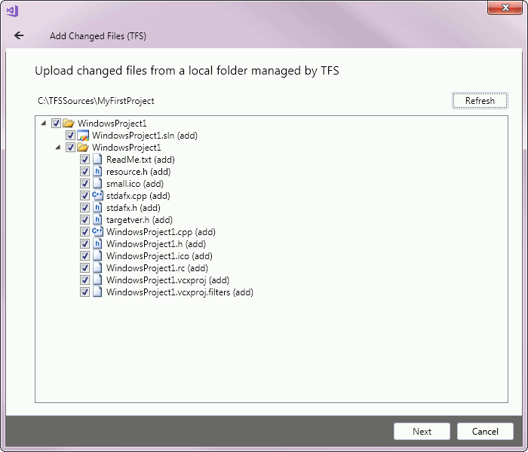Click the Visual Studio logo icon
The image size is (528, 452).
pos(12,11)
